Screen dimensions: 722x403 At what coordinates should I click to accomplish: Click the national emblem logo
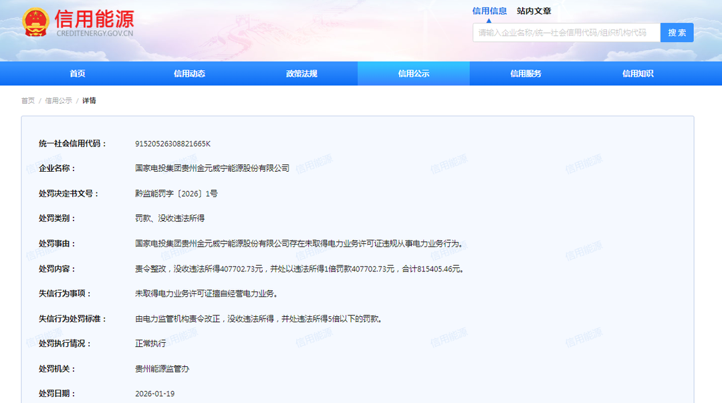coord(35,23)
